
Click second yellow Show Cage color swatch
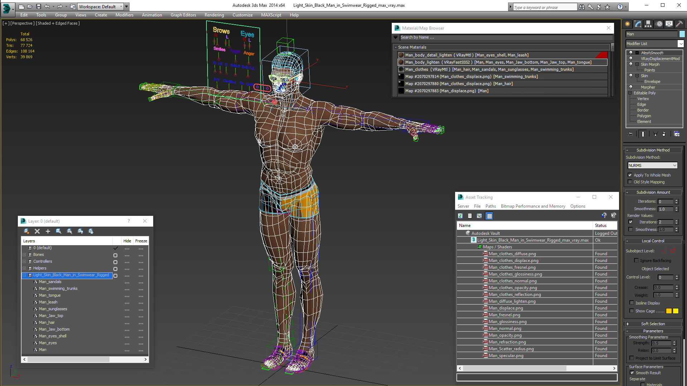[x=676, y=311]
